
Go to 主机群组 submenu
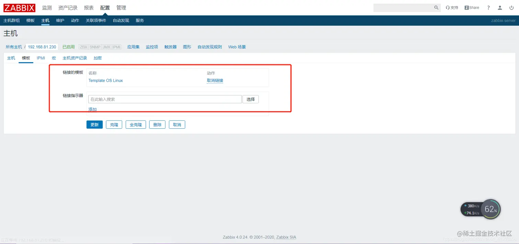tap(12, 21)
